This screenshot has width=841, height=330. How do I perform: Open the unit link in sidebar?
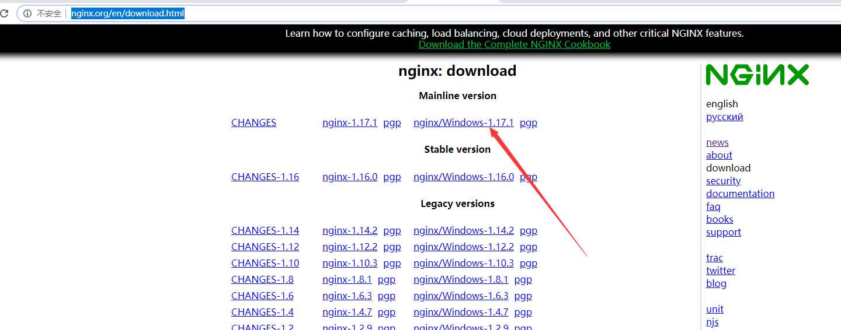(714, 309)
